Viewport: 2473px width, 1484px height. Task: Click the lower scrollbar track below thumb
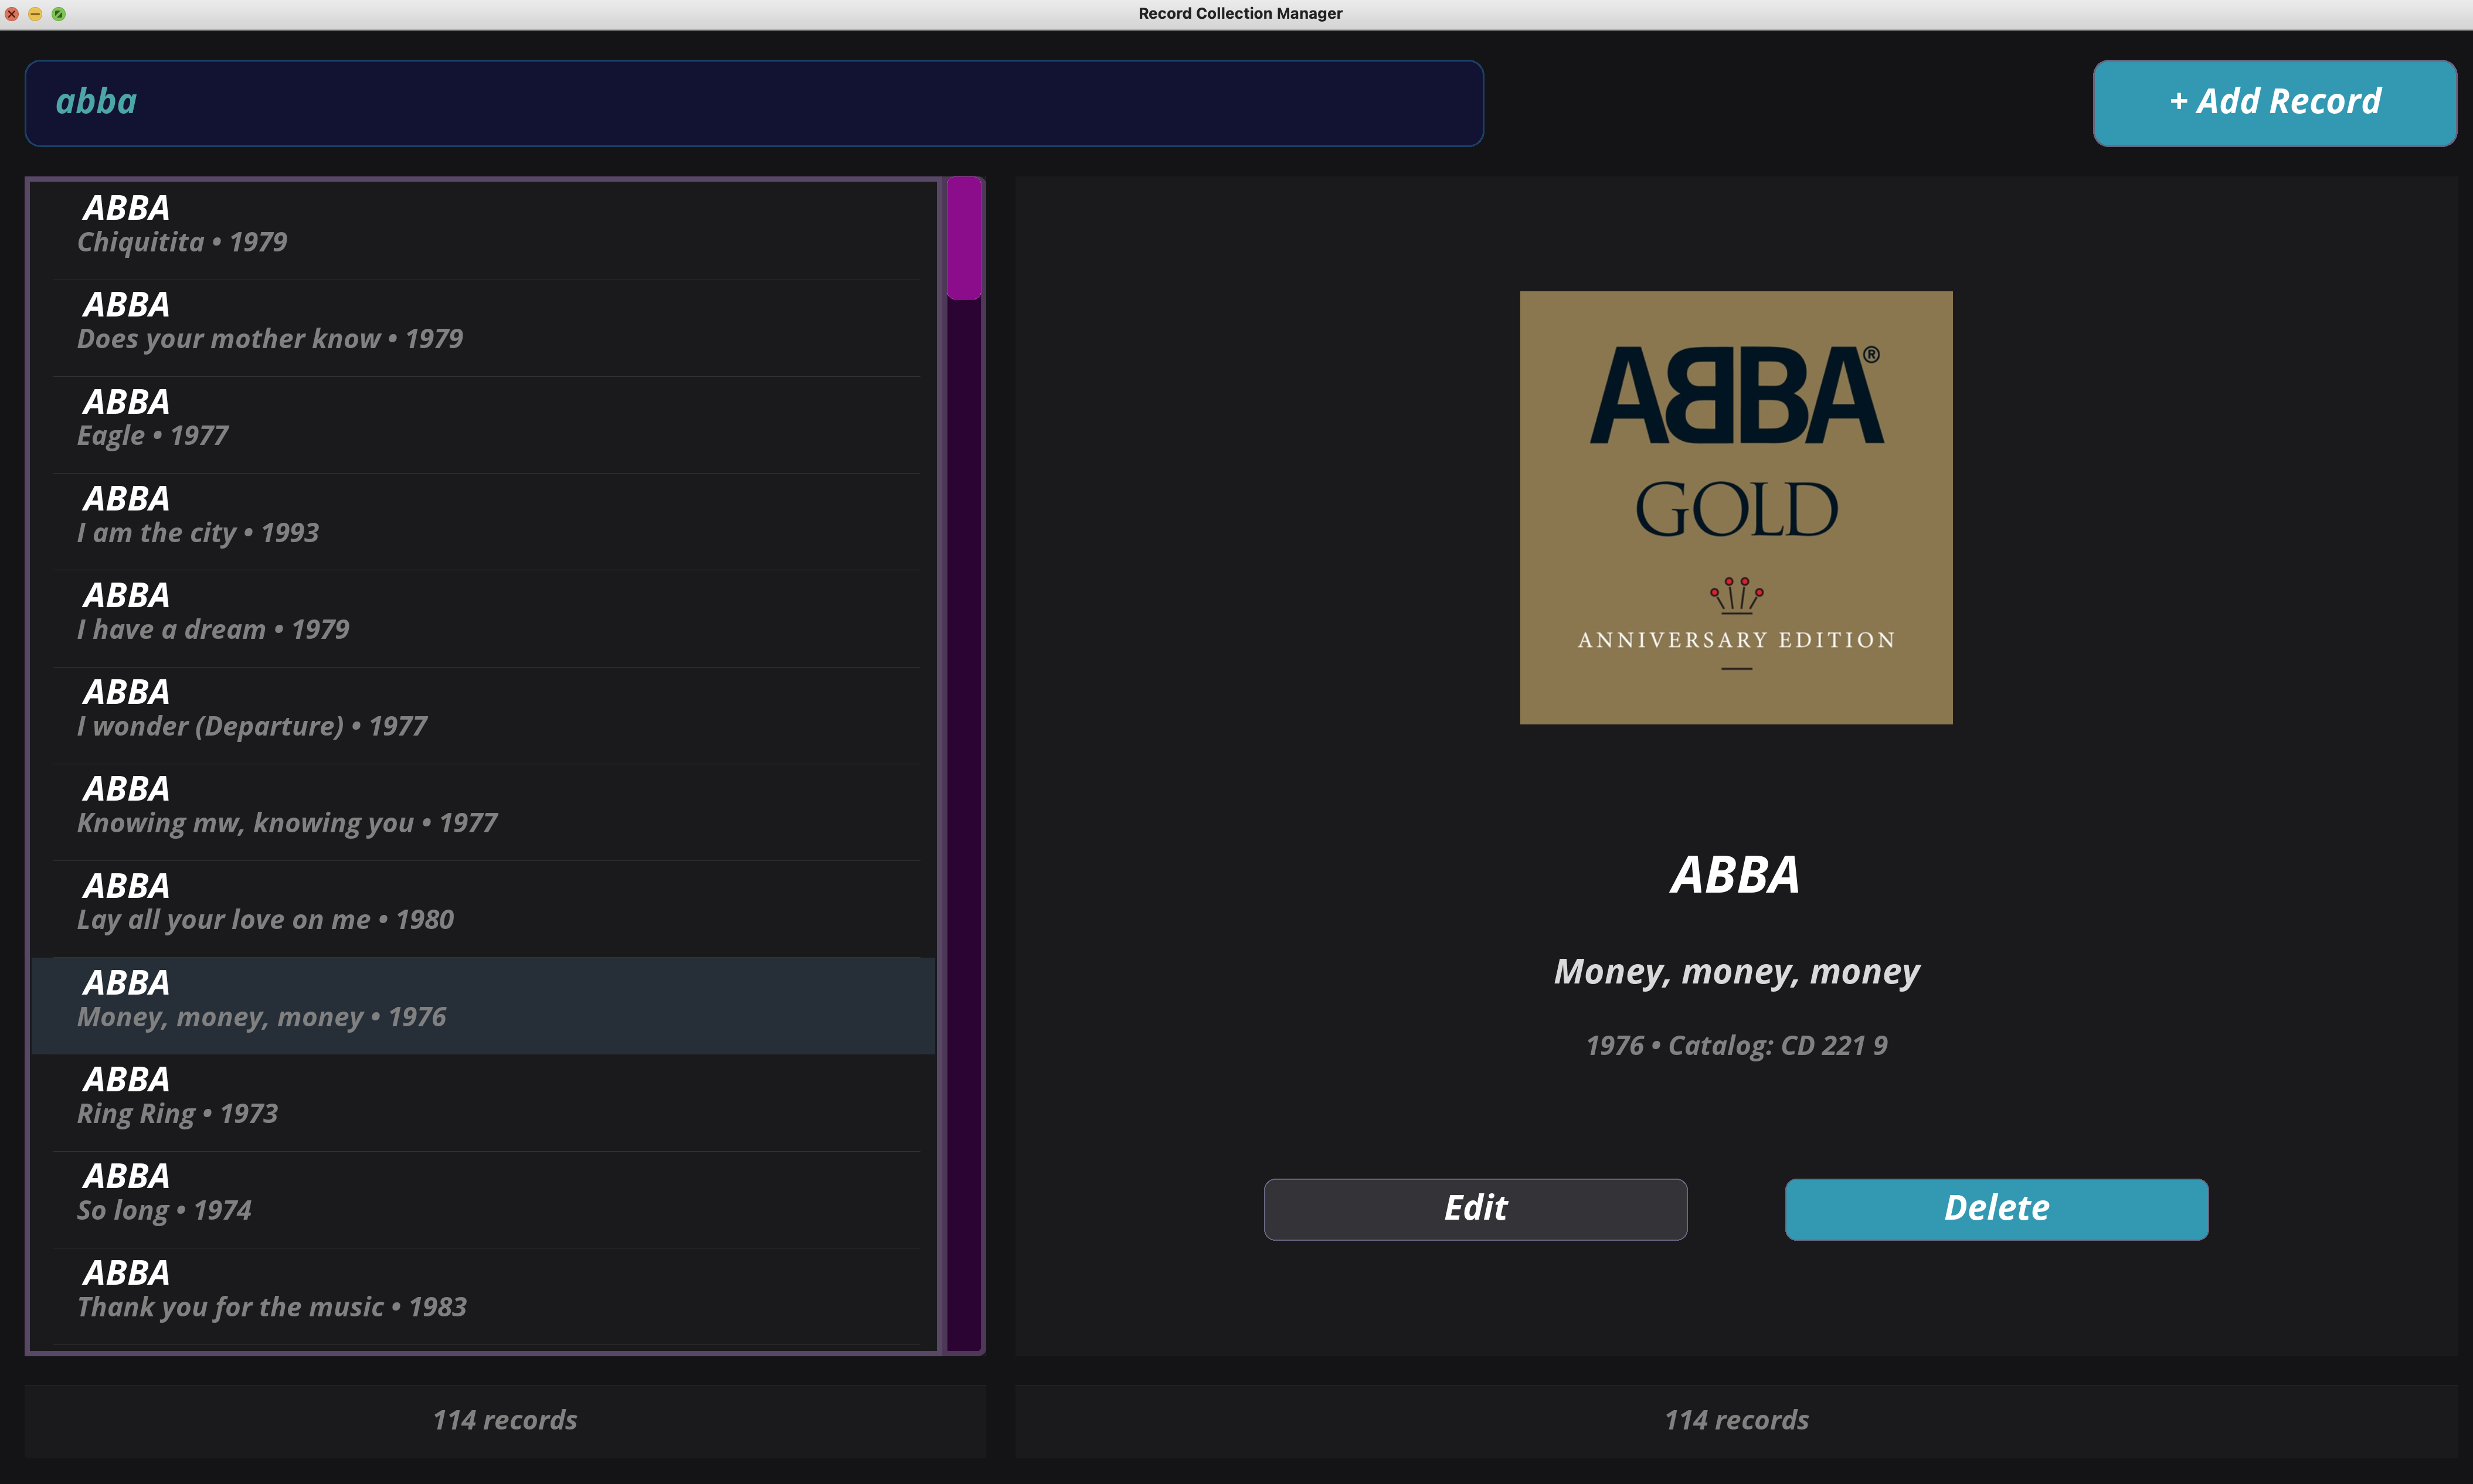(x=963, y=824)
